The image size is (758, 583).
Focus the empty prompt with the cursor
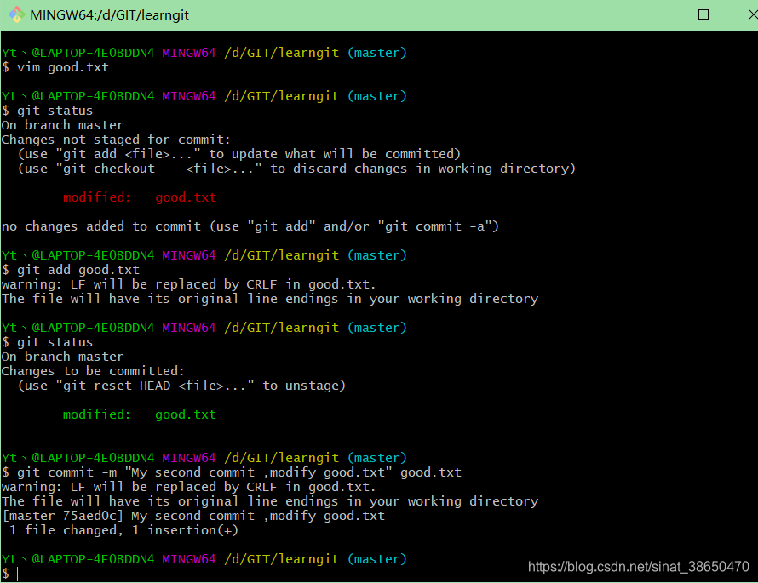[x=10, y=574]
